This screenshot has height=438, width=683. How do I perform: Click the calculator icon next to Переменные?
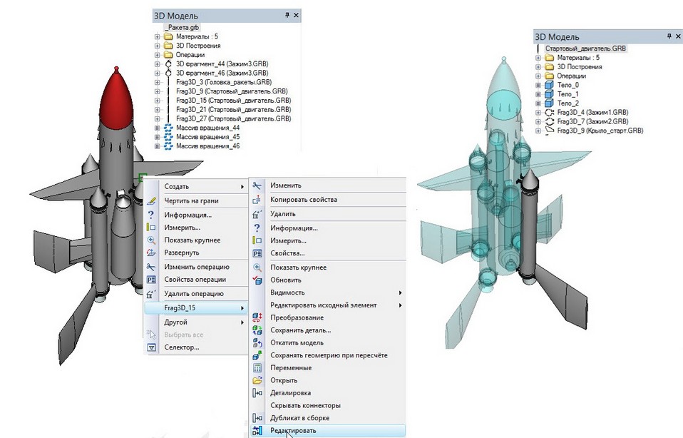257,368
